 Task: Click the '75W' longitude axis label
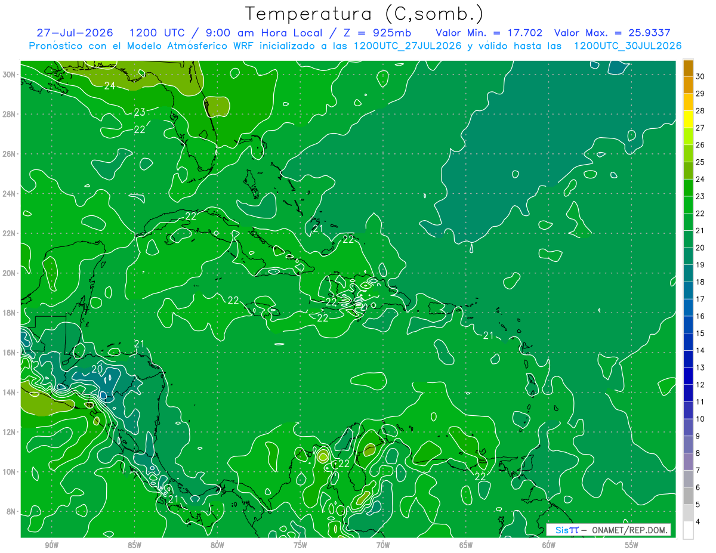(300, 545)
